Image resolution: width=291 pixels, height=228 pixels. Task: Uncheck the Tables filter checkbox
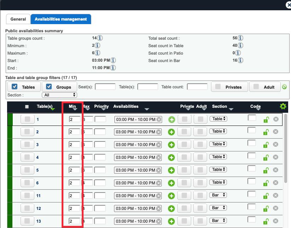tap(15, 87)
